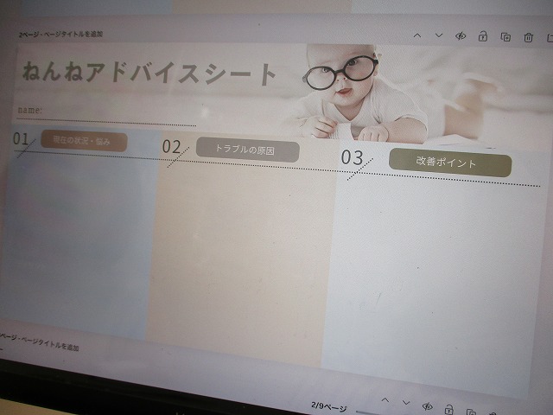This screenshot has width=553, height=415.
Task: Move page 2 down with the top chevron
Action: pyautogui.click(x=439, y=35)
